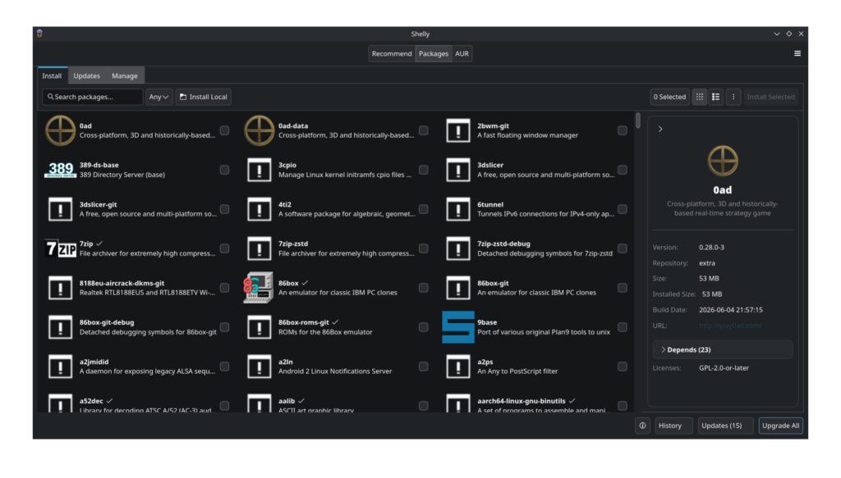
Task: Expand the Depends (23) section
Action: pyautogui.click(x=723, y=349)
